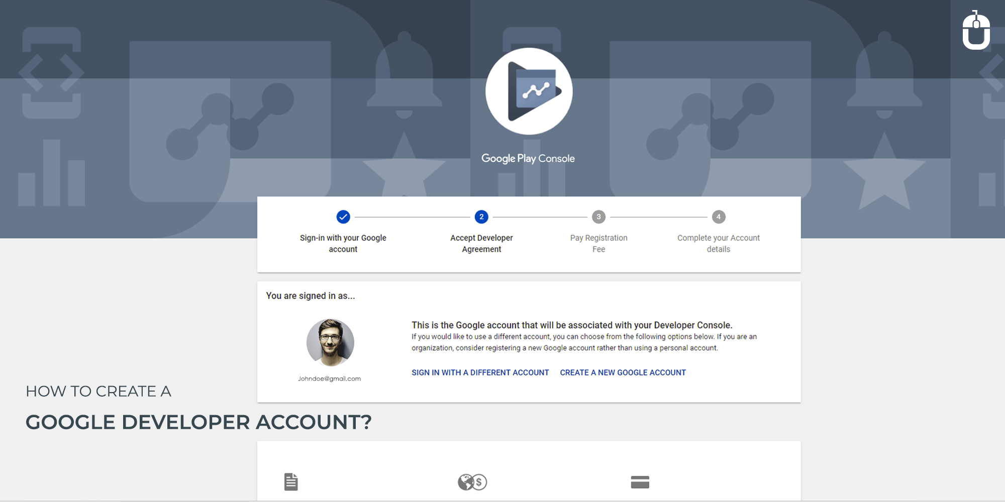Click the Johndoe@gmail.com email address
This screenshot has height=502, width=1005.
[329, 379]
